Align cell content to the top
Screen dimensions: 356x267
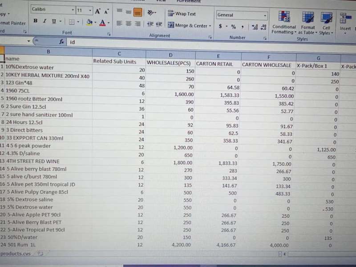(x=119, y=11)
